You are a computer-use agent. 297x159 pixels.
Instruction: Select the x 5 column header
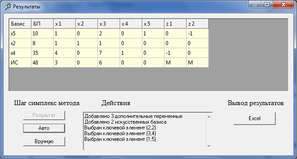[x=153, y=24]
